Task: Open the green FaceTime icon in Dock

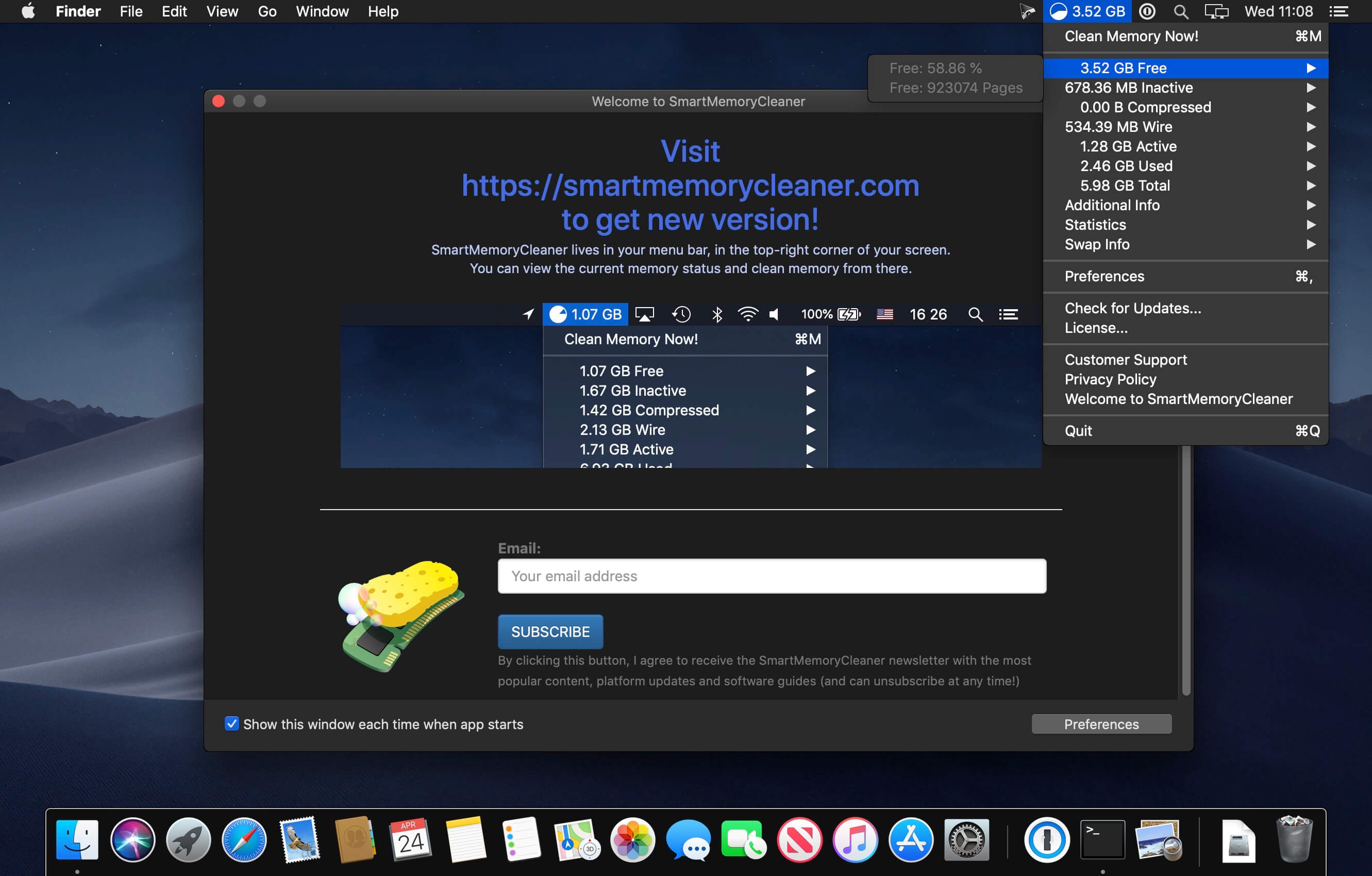Action: point(744,839)
